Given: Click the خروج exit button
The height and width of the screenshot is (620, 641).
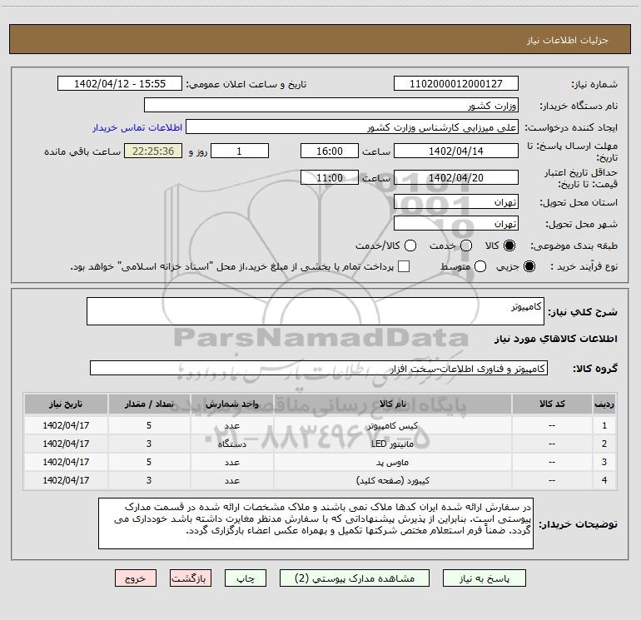Looking at the screenshot, I should pyautogui.click(x=136, y=578).
